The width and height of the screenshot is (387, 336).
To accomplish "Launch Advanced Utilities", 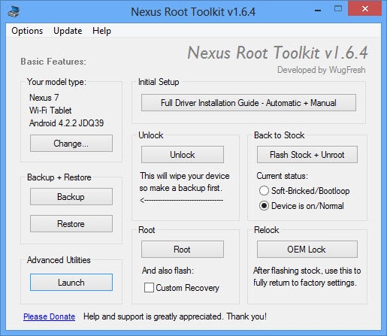I will pos(71,283).
